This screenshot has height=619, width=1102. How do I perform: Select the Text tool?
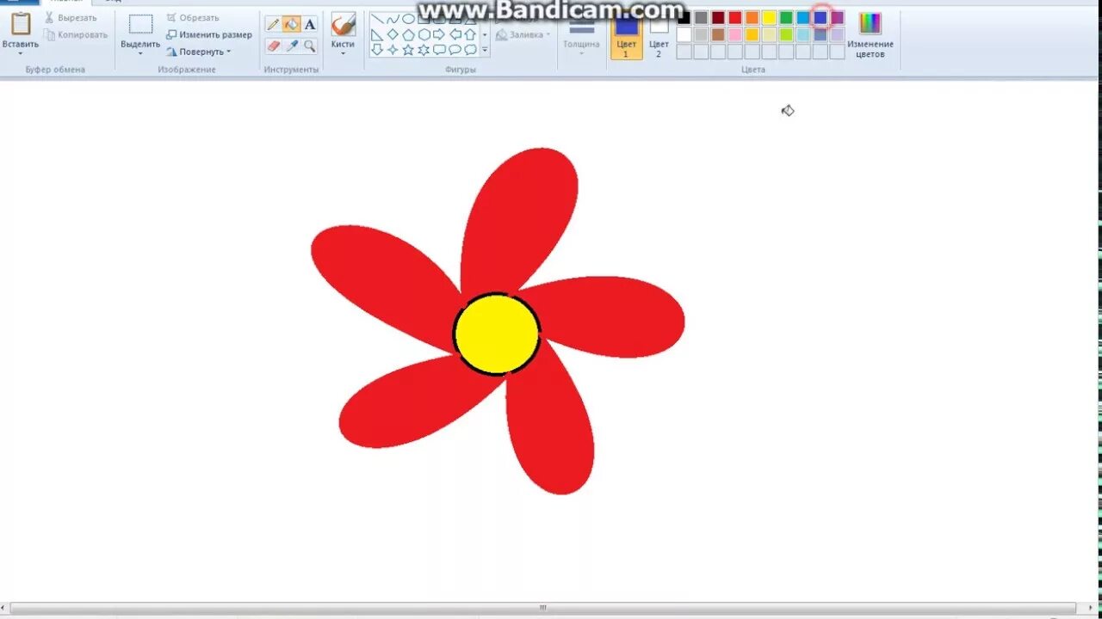(x=310, y=25)
